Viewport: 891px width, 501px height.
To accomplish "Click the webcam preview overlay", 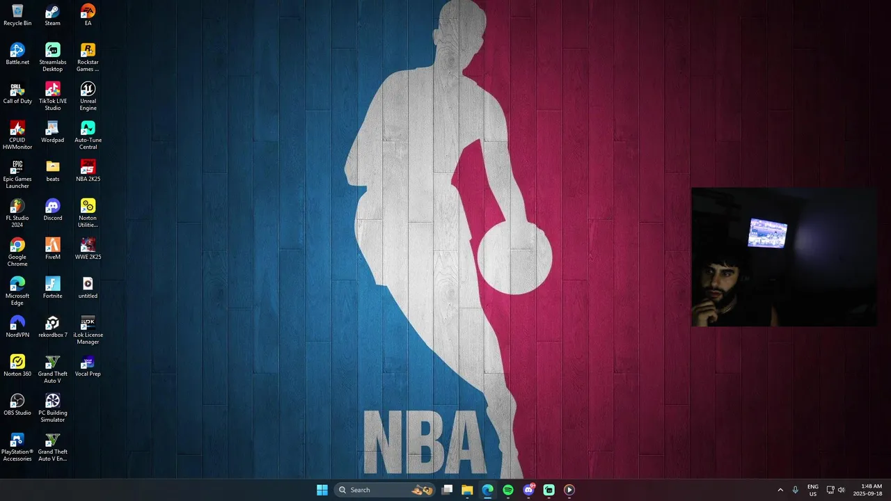I will point(784,256).
